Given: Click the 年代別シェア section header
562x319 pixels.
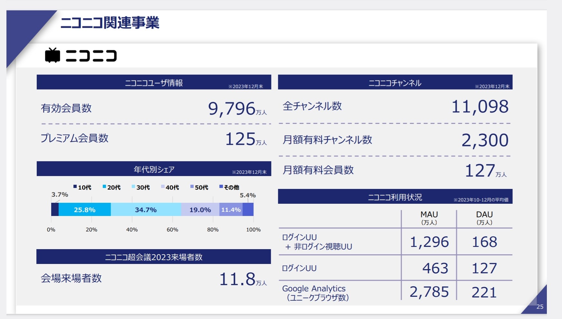Looking at the screenshot, I should point(154,169).
